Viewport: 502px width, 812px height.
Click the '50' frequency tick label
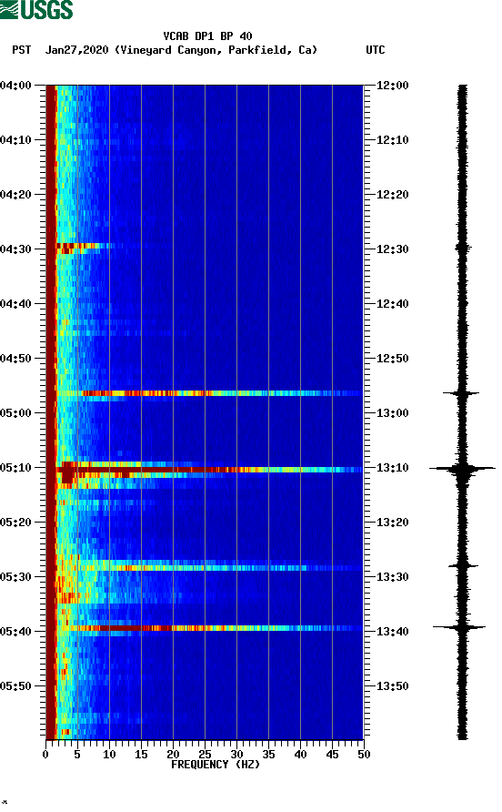(364, 755)
